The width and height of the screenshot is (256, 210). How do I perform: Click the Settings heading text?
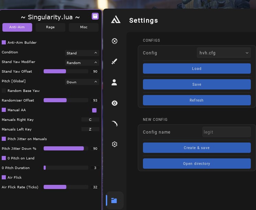(144, 20)
